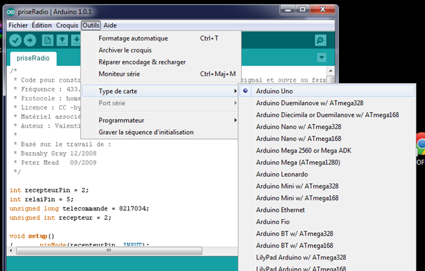Click the code line 'int recepteurPin = 2;'
This screenshot has height=271, width=425.
[49, 190]
